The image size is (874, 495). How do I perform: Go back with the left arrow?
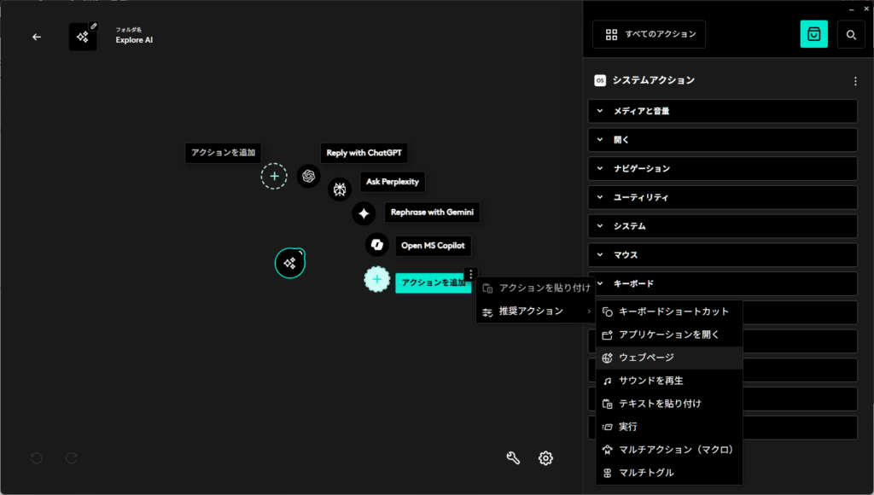[37, 37]
